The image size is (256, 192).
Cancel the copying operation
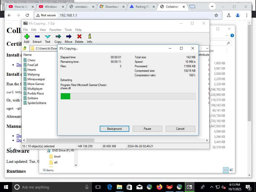coord(180,129)
